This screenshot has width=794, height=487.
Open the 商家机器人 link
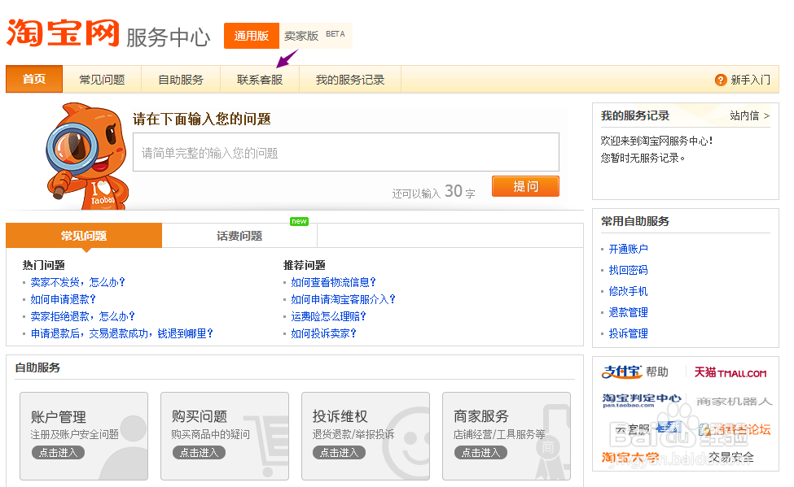(x=734, y=402)
